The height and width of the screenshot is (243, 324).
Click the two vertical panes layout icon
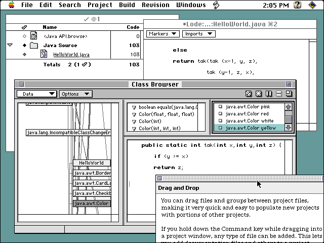pyautogui.click(x=269, y=94)
